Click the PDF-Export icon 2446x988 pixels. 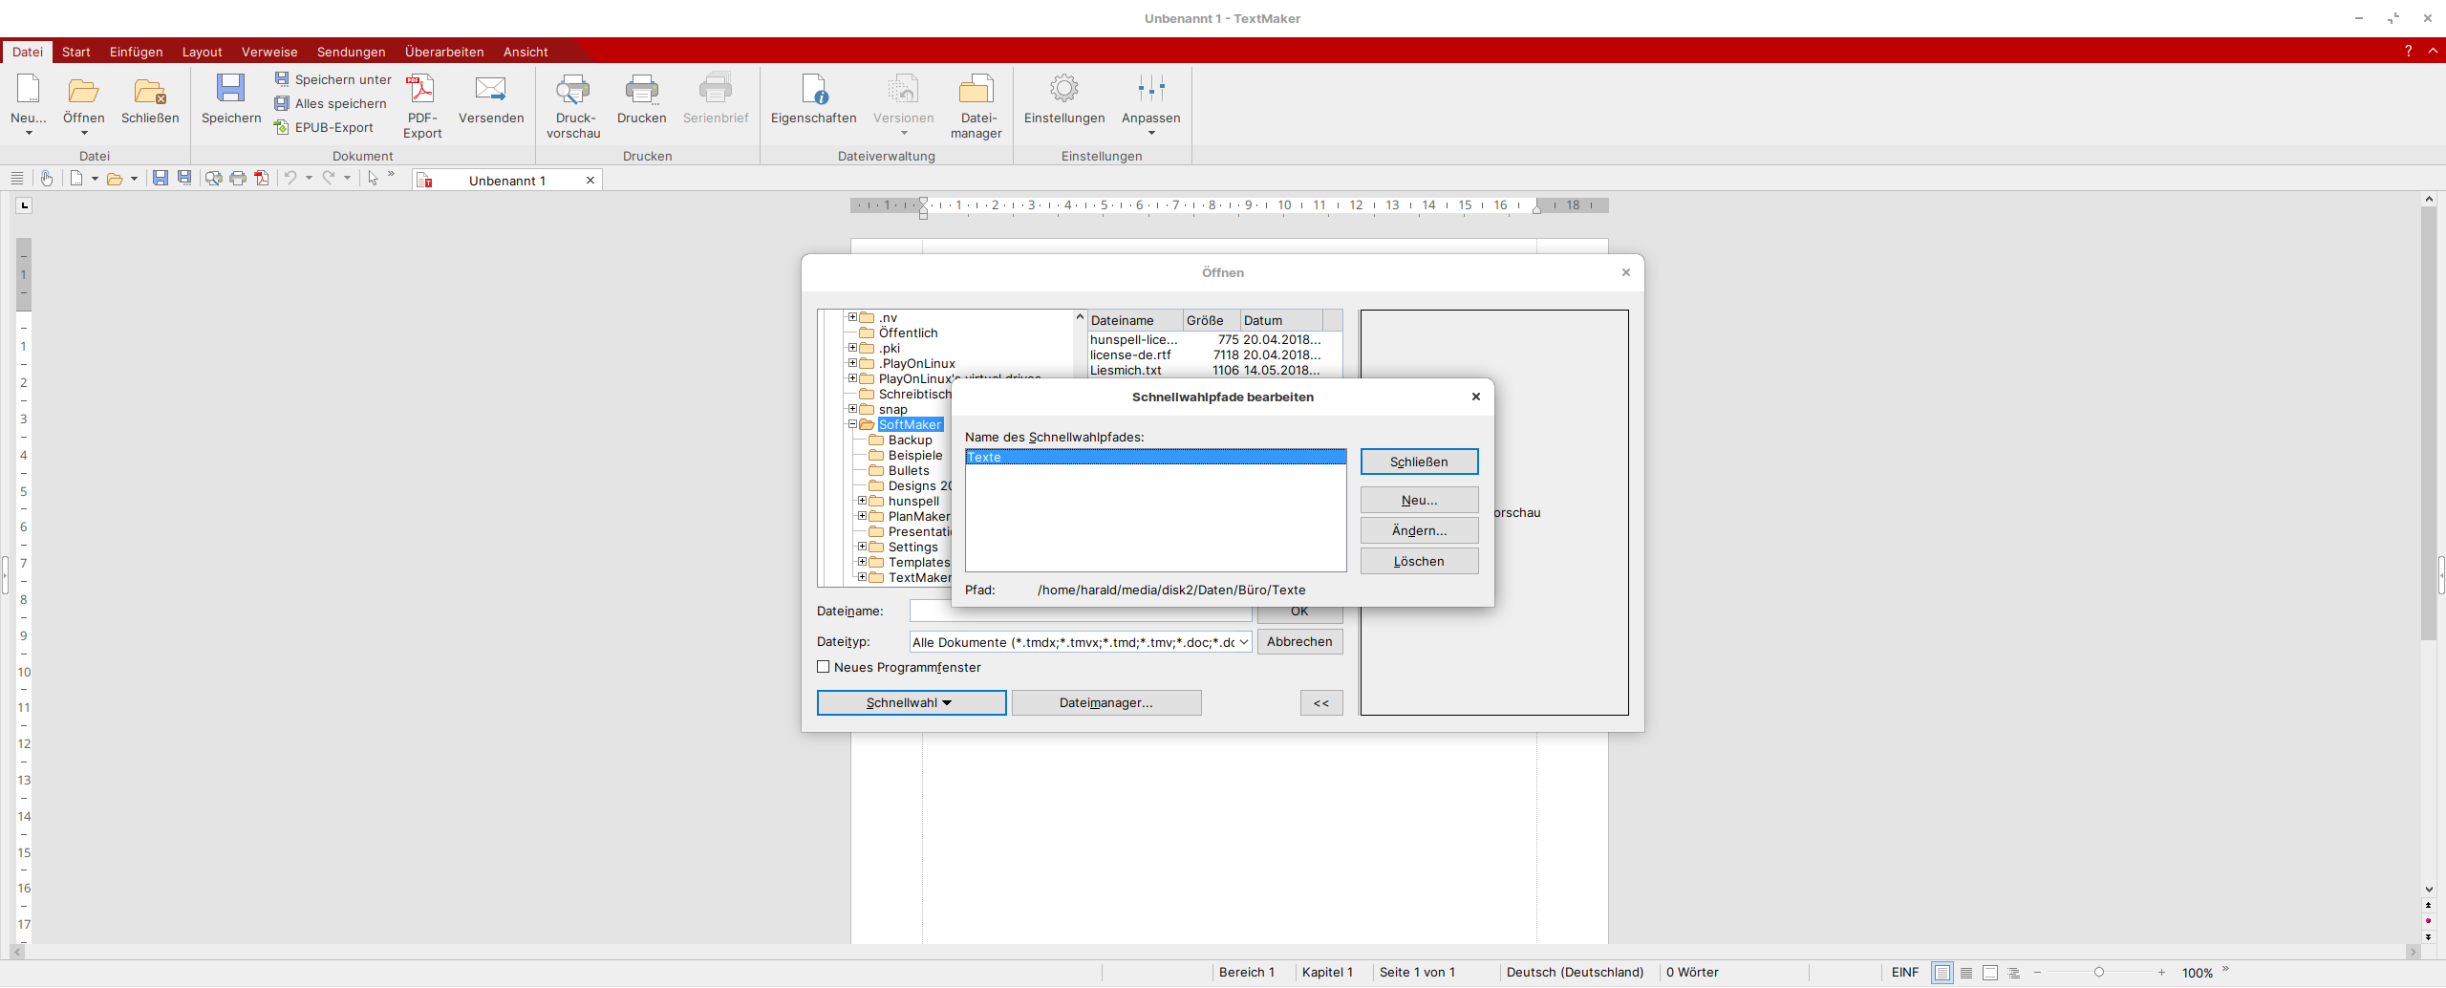421,89
